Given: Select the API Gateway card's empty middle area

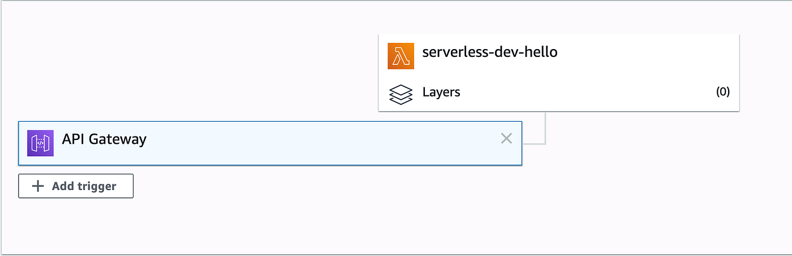Looking at the screenshot, I should point(322,143).
